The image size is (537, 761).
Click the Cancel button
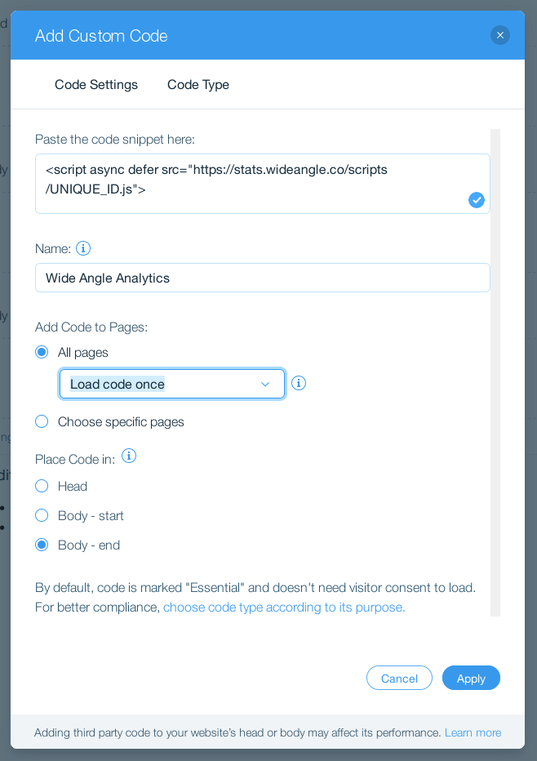[x=399, y=678]
